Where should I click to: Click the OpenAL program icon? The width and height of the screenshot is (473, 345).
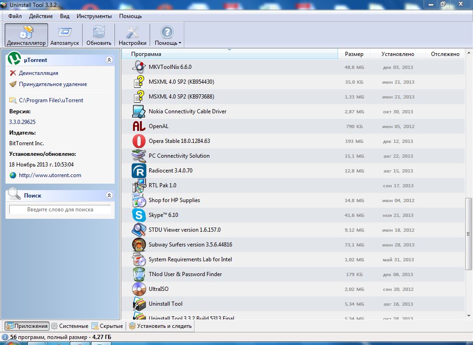coord(139,126)
